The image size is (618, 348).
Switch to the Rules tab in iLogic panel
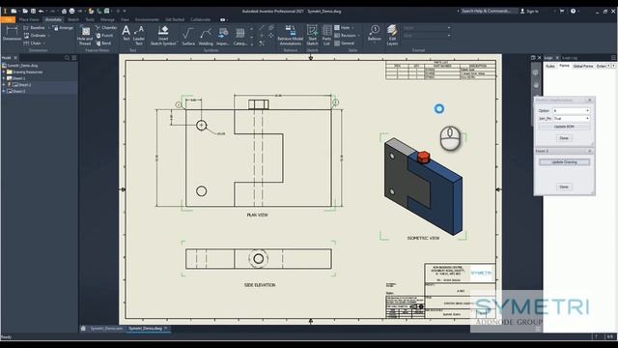550,66
